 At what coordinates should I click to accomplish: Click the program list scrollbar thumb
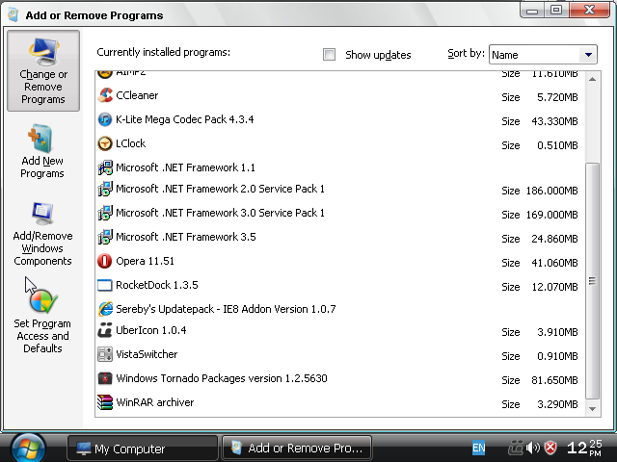pos(593,281)
